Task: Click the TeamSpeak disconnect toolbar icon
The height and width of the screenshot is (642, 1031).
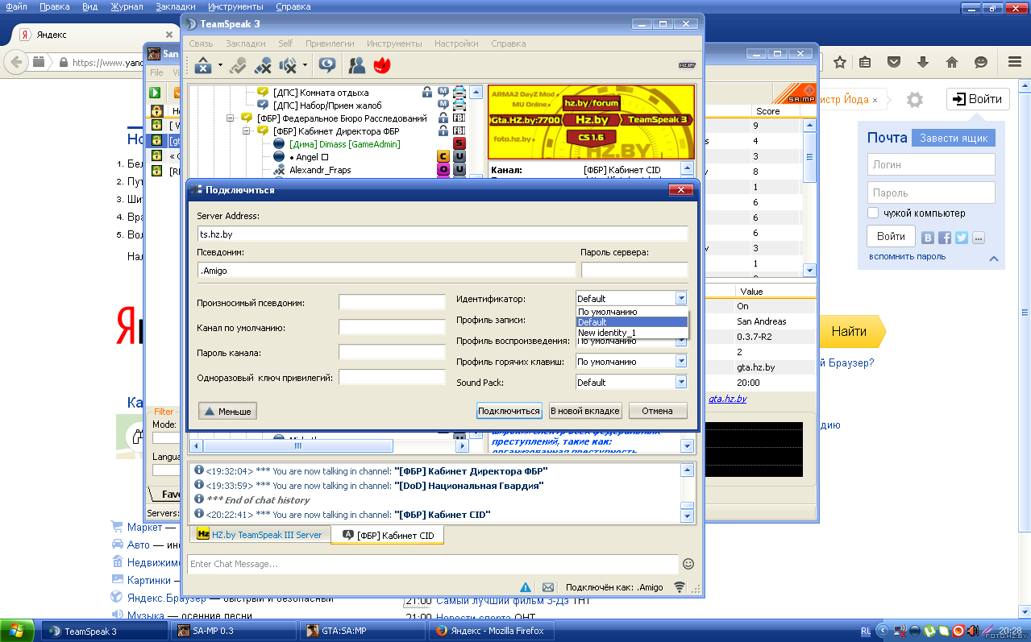Action: 203,65
